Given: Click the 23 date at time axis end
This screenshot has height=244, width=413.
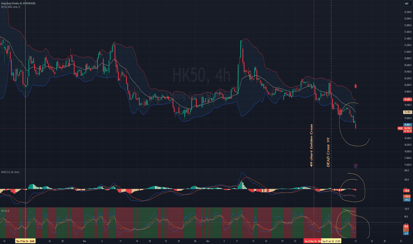Looking at the screenshot, I should tap(401, 241).
